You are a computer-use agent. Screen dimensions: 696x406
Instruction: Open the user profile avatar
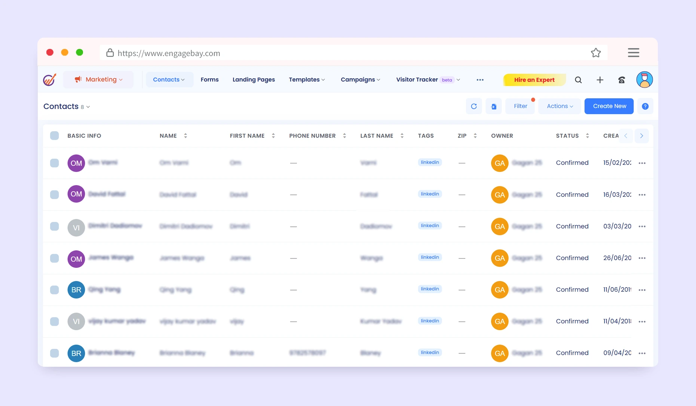point(644,80)
